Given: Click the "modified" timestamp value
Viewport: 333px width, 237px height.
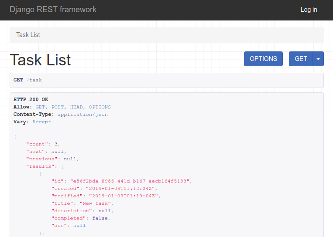Looking at the screenshot, I should pos(124,196).
